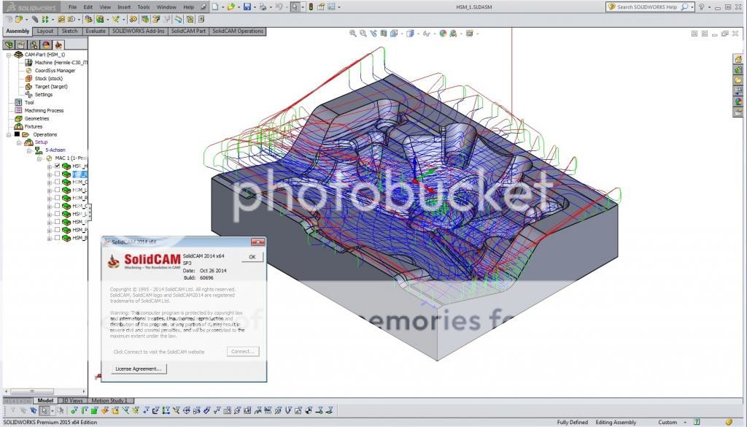Click the Search SOLIDWORKS Help field
The width and height of the screenshot is (747, 427).
(647, 7)
